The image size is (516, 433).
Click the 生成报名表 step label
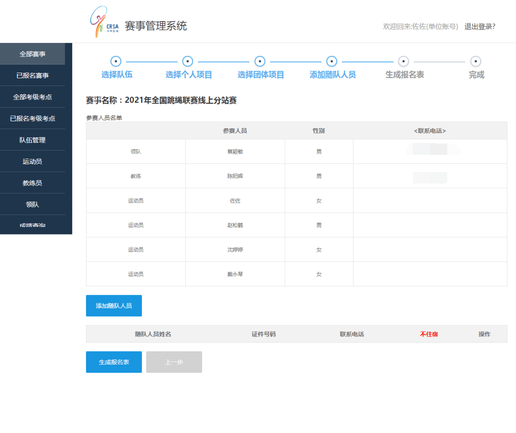405,75
